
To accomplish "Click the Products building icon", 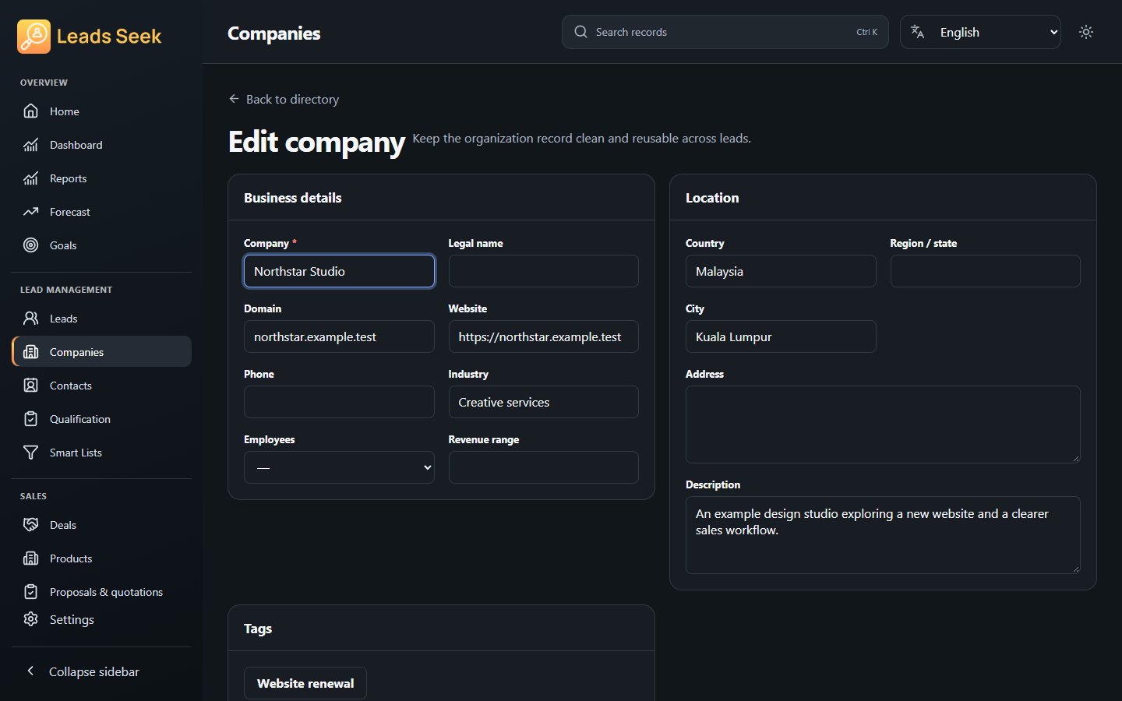I will point(30,558).
